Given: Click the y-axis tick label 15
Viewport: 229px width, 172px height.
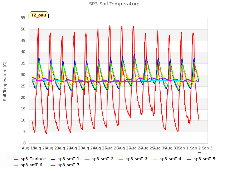Looking at the screenshot, I should click(23, 109).
